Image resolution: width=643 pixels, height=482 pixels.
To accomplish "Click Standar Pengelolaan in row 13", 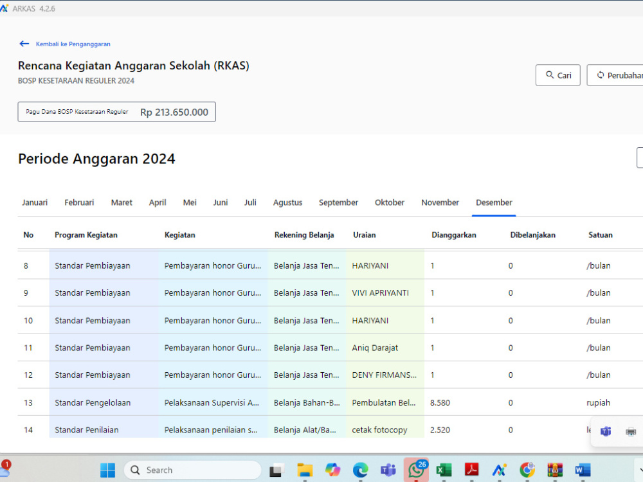I will [93, 402].
